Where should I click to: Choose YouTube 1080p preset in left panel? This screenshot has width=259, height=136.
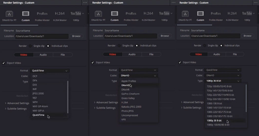(x=76, y=16)
